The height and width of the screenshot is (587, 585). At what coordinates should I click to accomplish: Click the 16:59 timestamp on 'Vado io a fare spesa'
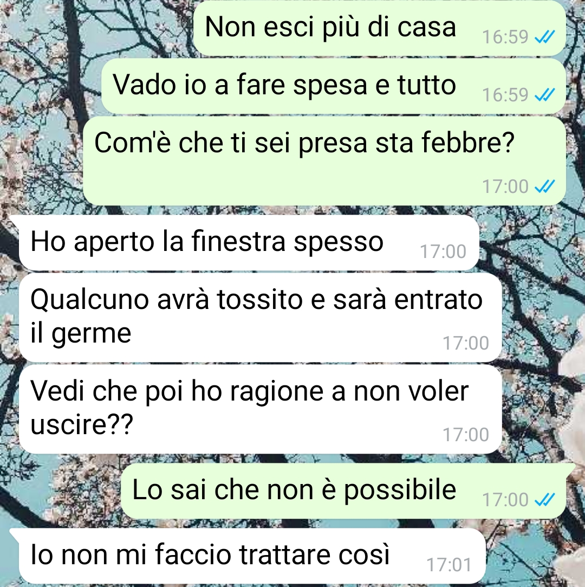(x=505, y=95)
